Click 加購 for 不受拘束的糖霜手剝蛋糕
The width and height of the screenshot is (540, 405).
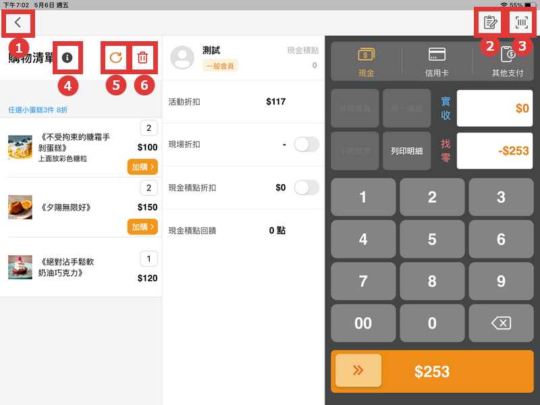pyautogui.click(x=142, y=166)
